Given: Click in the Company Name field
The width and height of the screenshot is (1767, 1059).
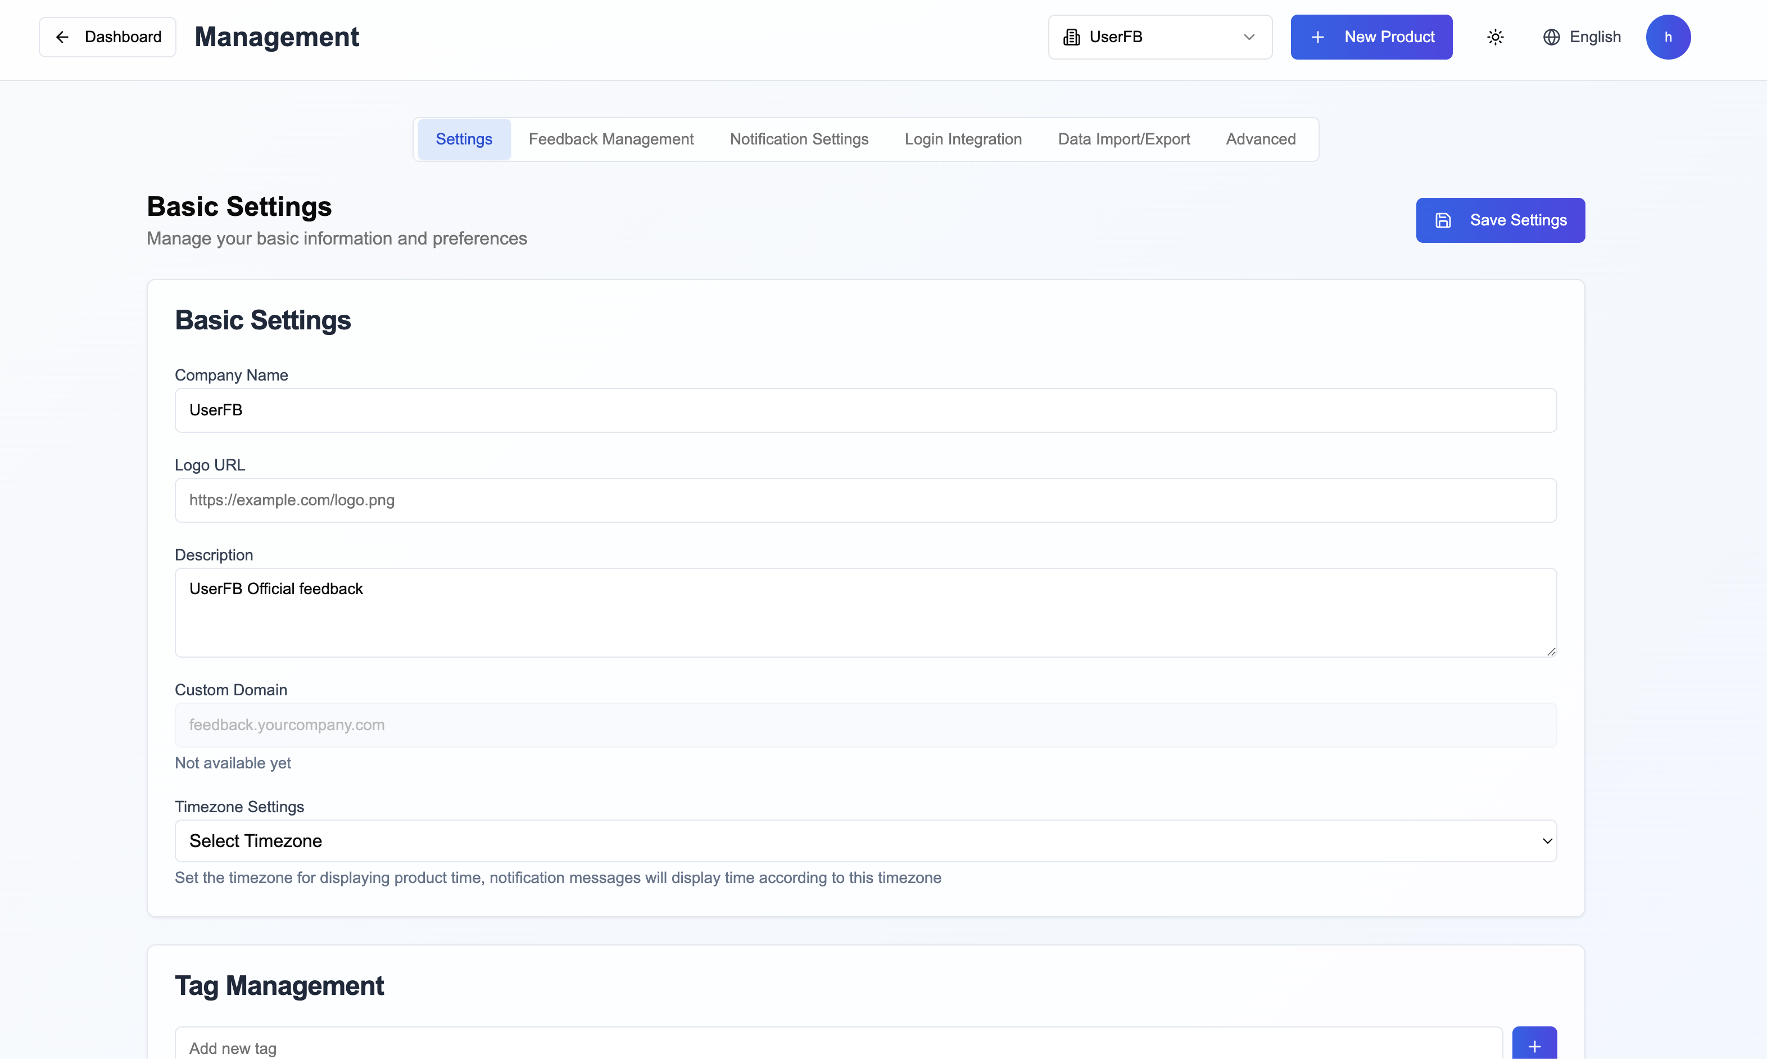Looking at the screenshot, I should [864, 410].
